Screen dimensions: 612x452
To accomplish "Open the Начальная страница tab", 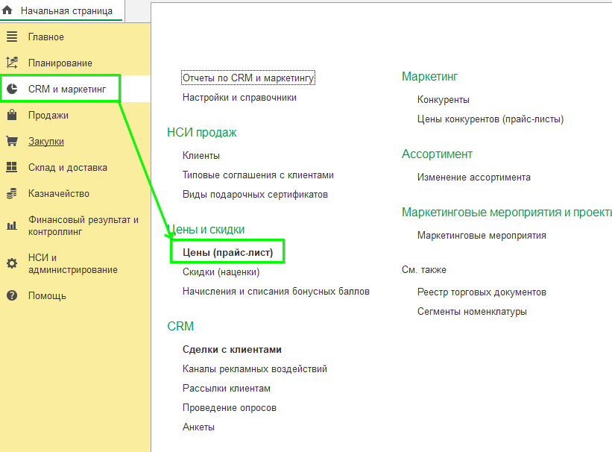I will [66, 11].
